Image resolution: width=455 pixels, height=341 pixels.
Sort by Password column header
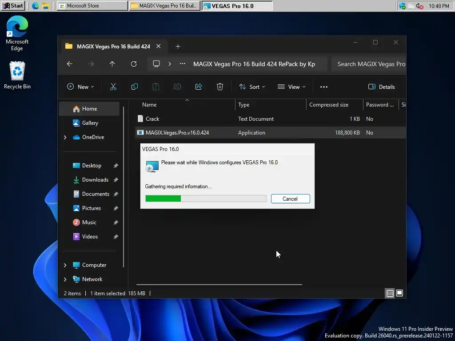(381, 105)
